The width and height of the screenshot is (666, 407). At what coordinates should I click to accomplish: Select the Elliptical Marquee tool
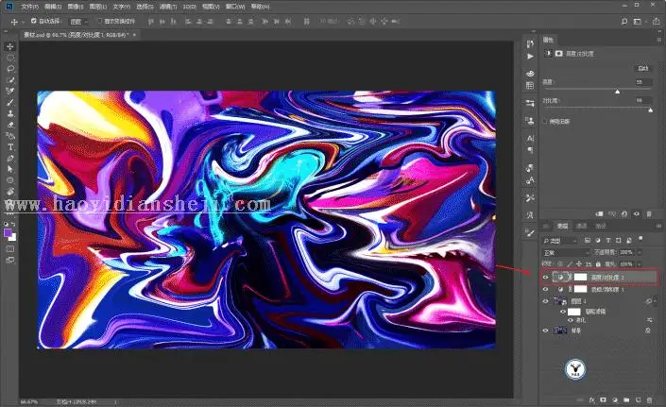[x=10, y=58]
